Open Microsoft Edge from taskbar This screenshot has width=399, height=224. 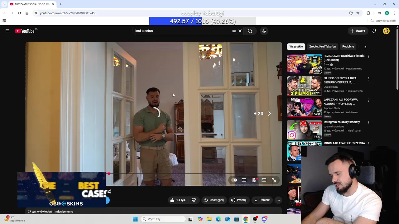[218, 219]
